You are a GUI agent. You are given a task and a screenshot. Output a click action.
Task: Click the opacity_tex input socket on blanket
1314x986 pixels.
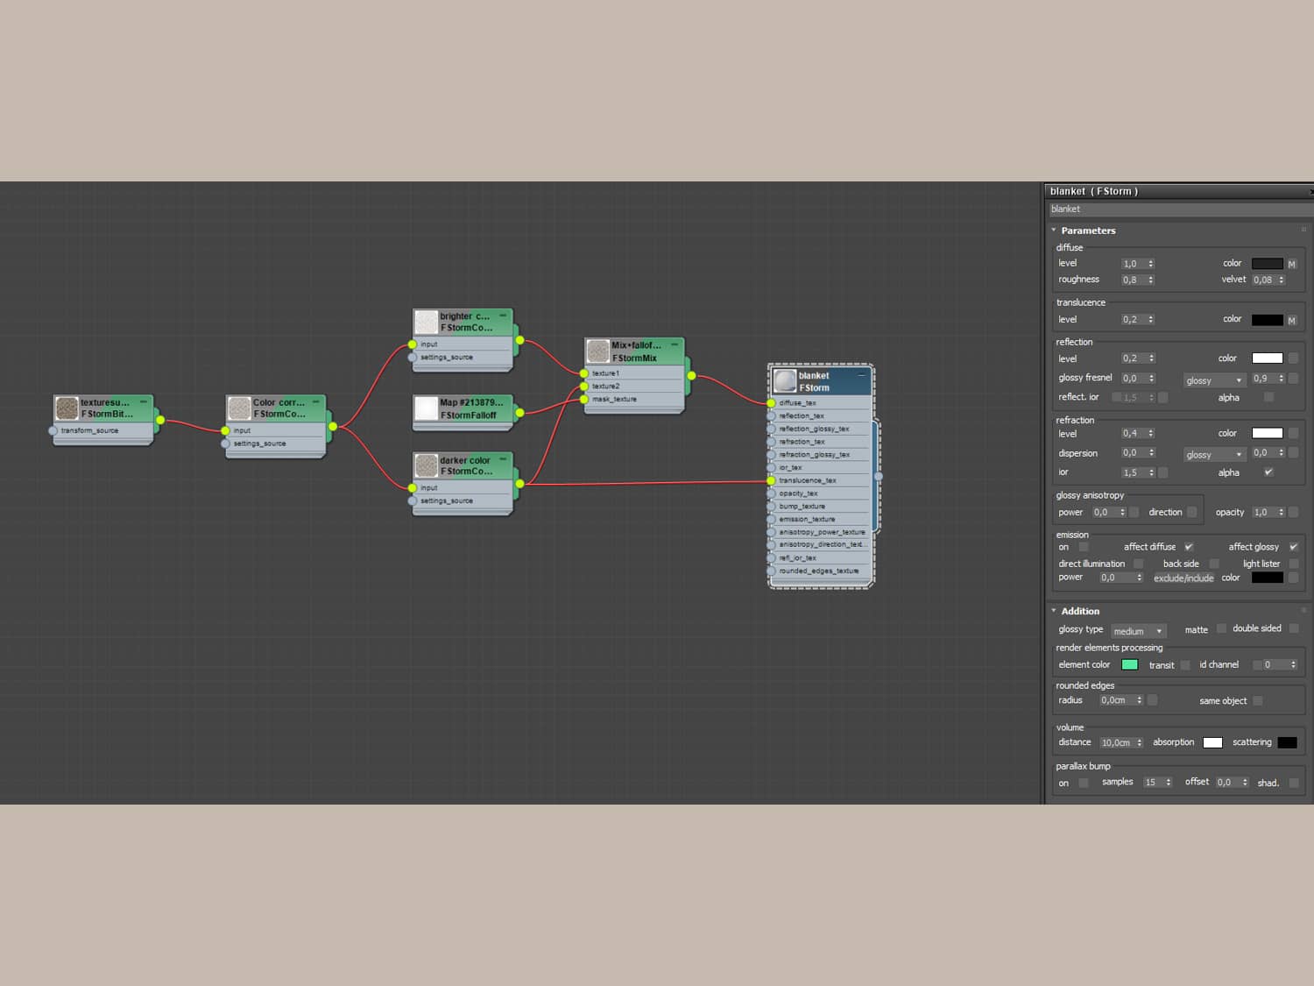771,493
